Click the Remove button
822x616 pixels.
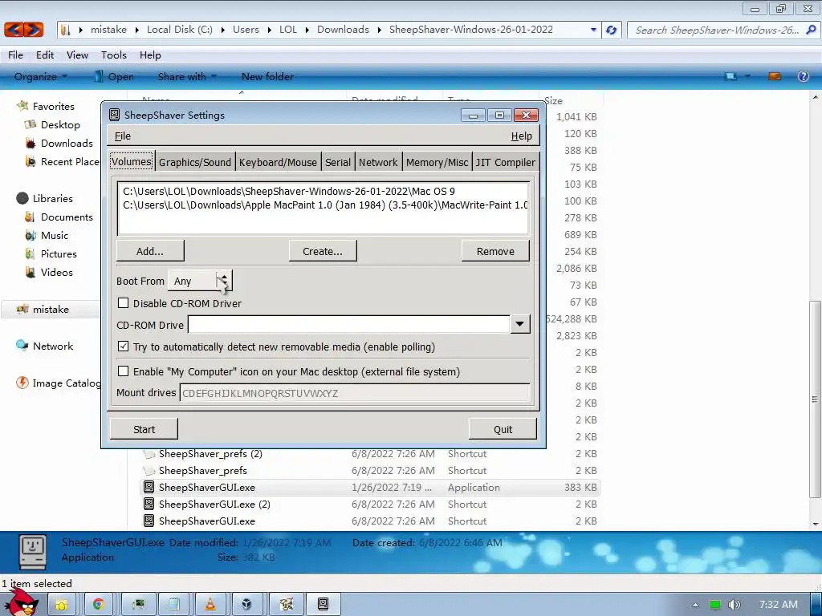[495, 251]
